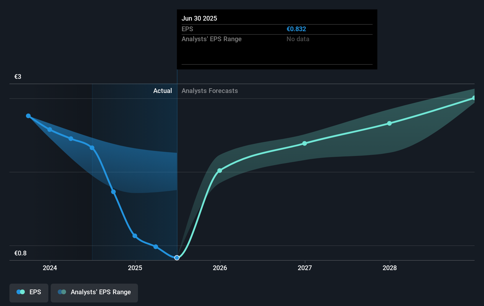Screen dimensions: 484x306
Task: Click the EPS colored dots icon in legend
Action: click(x=21, y=292)
